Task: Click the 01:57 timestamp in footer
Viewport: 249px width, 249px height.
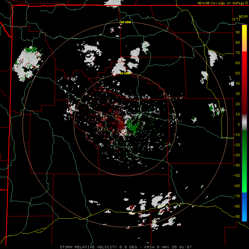Action: (x=185, y=247)
